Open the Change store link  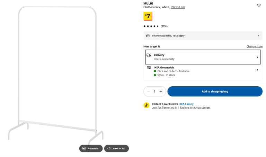[x=254, y=46]
